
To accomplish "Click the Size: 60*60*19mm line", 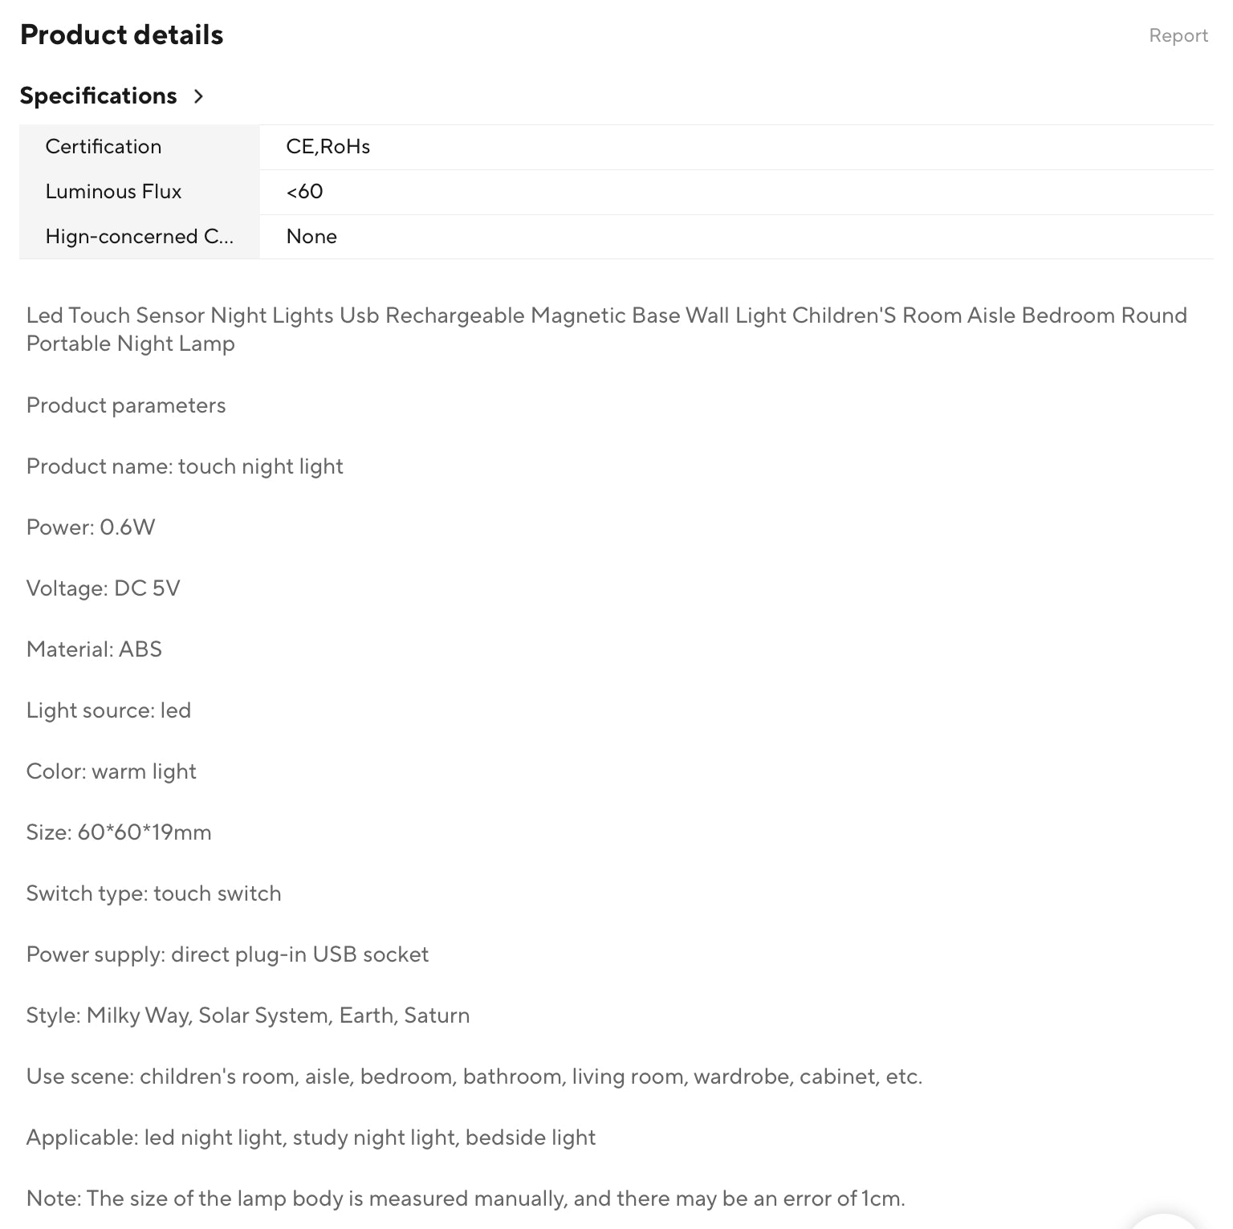I will [x=119, y=832].
